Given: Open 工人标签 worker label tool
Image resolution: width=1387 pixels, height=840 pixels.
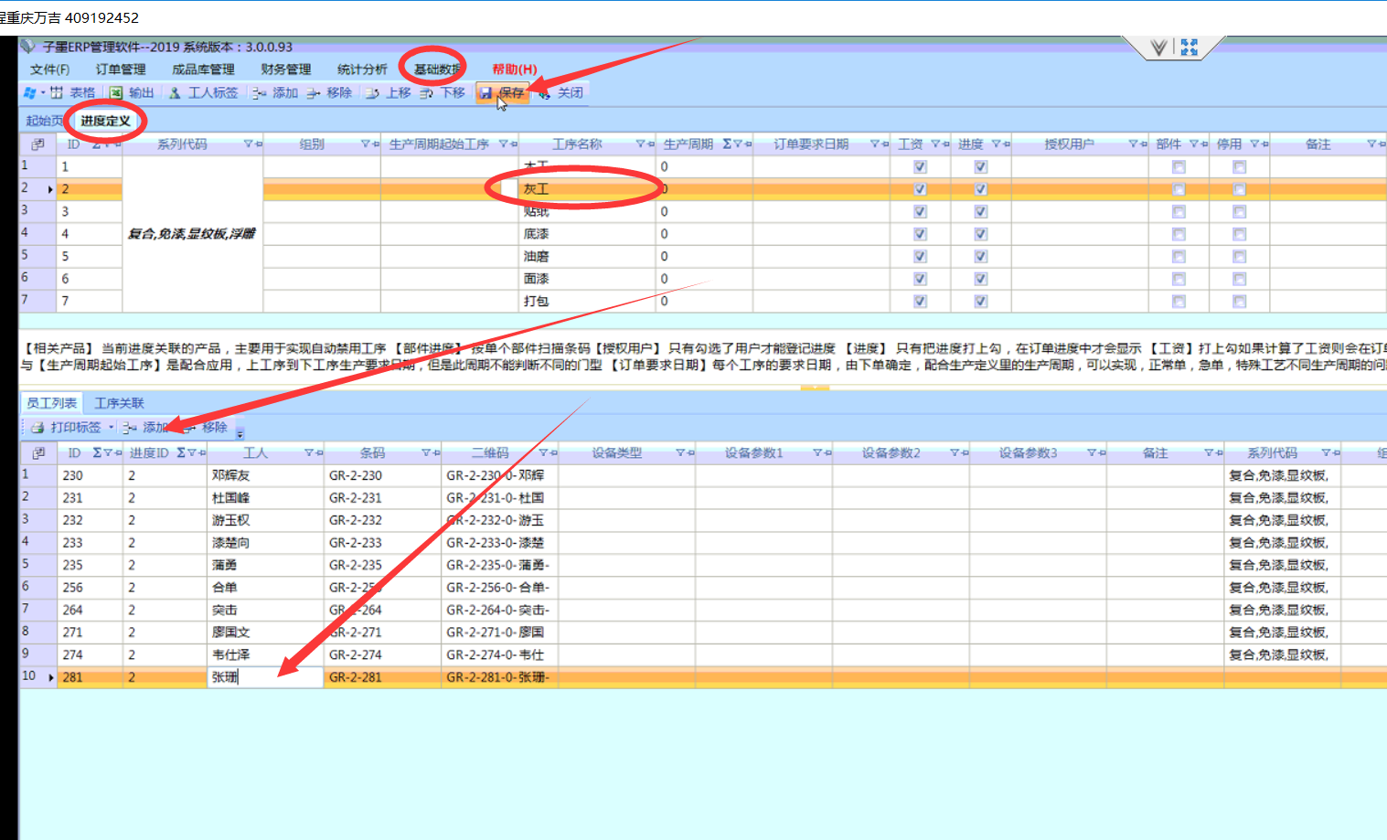Looking at the screenshot, I should tap(175, 93).
